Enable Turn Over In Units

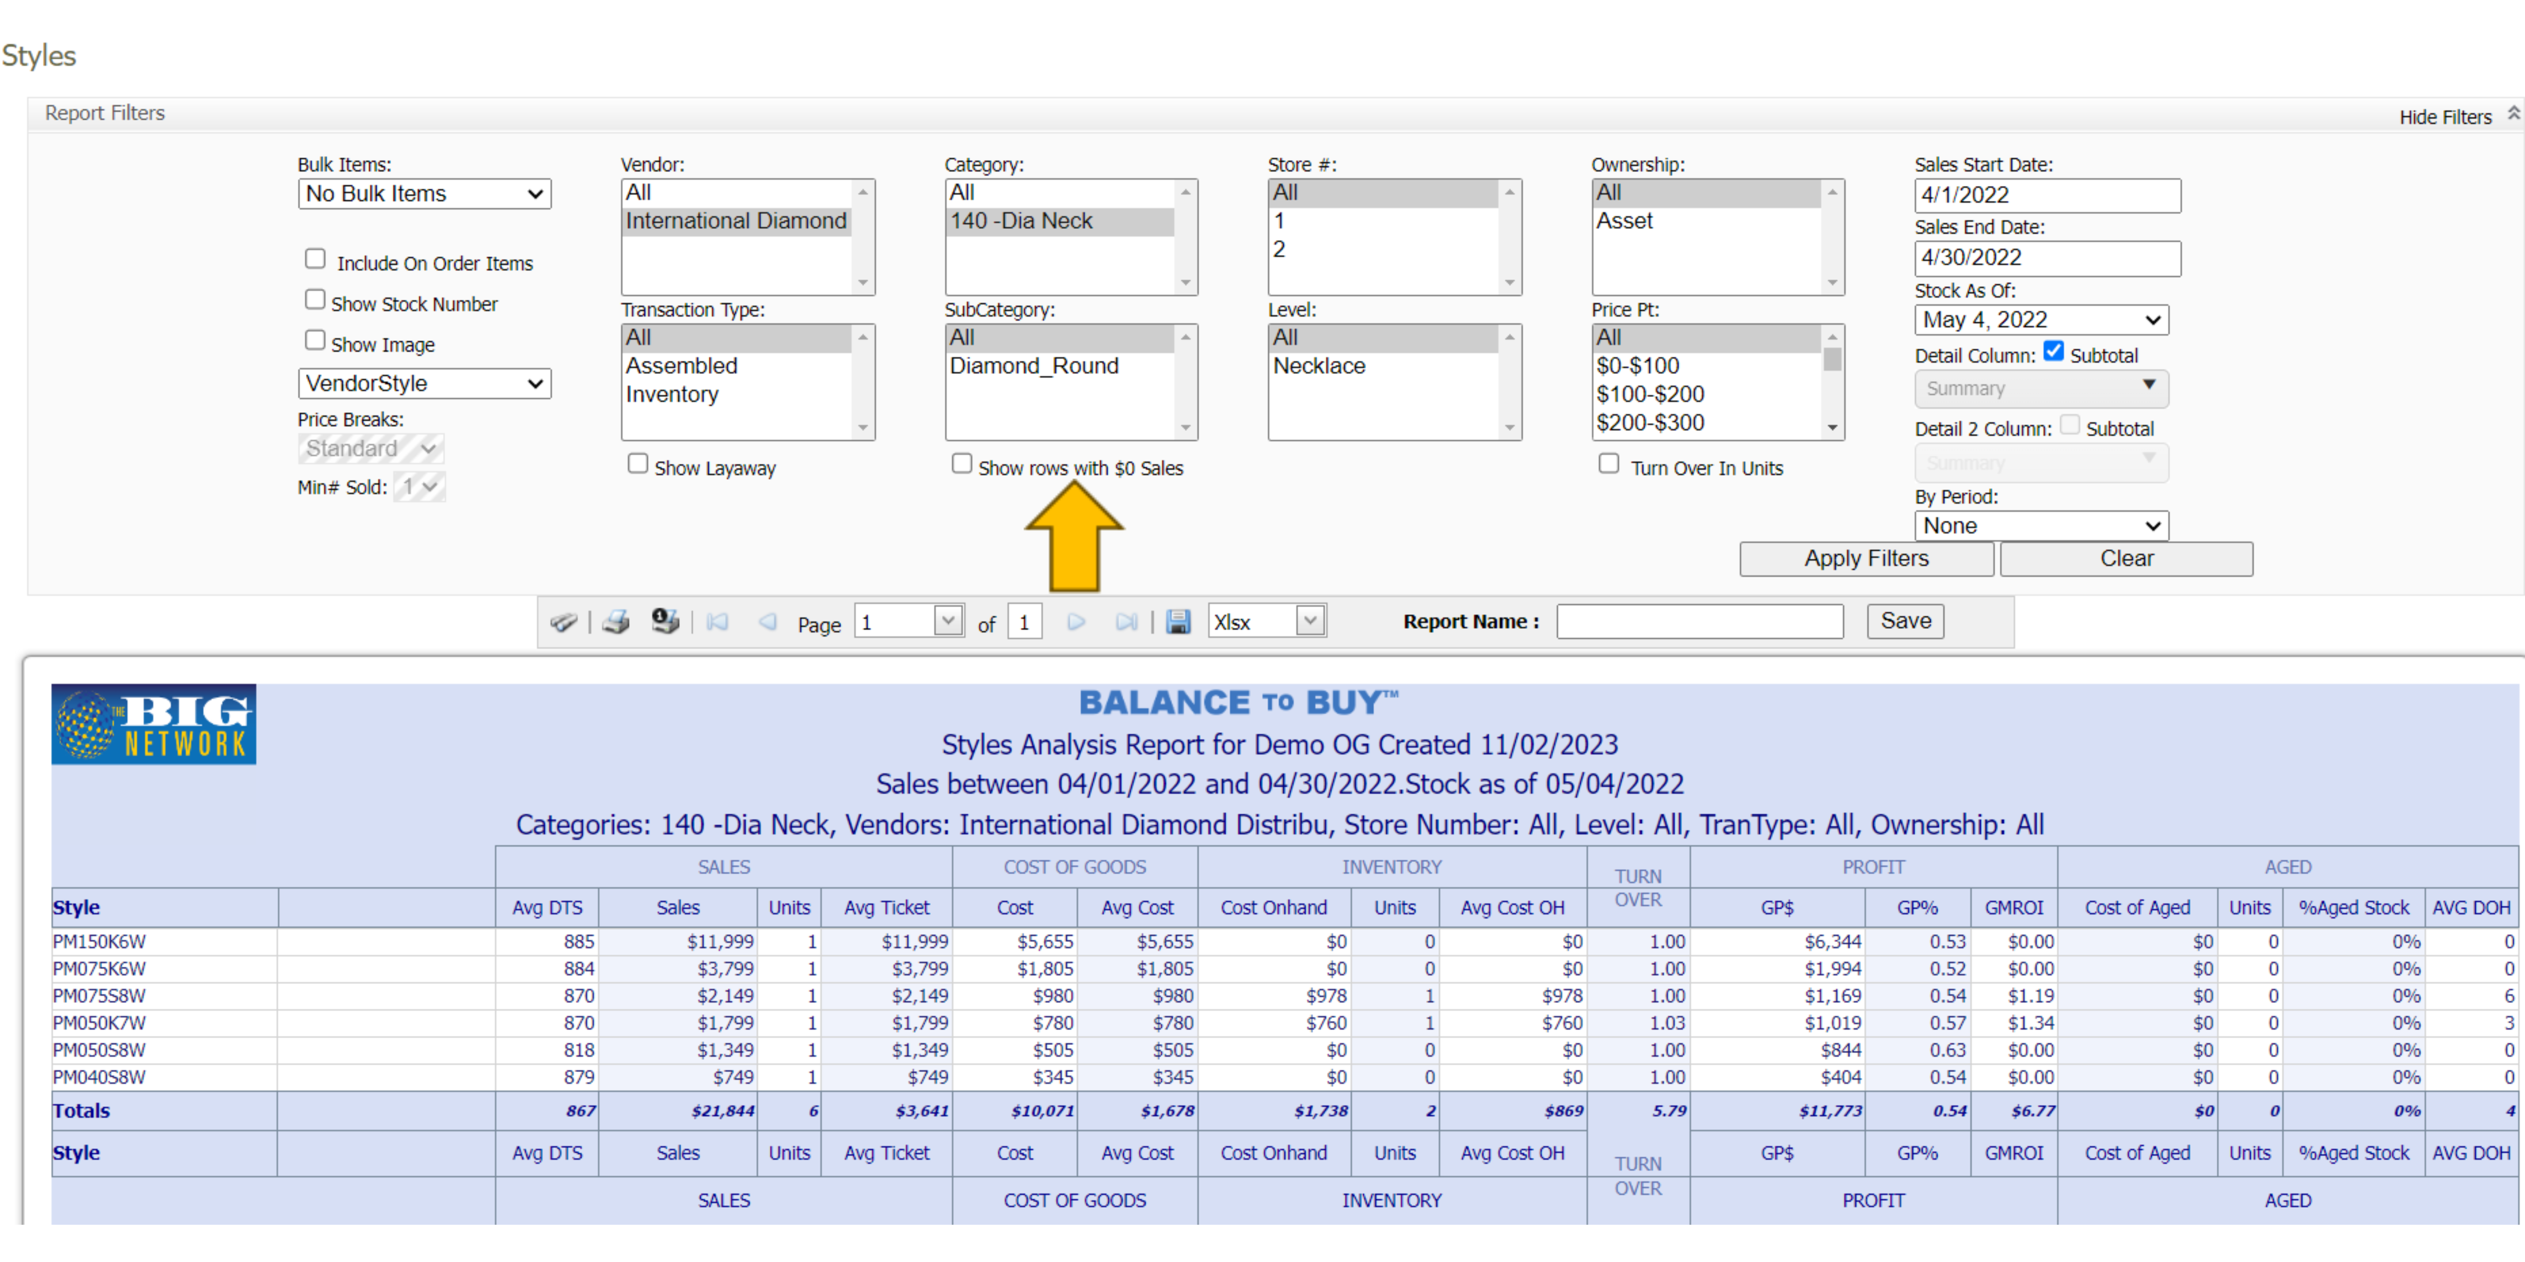click(x=1608, y=463)
